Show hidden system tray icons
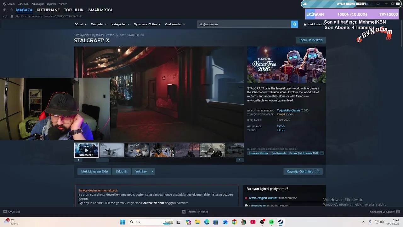This screenshot has height=227, width=403. click(x=363, y=222)
